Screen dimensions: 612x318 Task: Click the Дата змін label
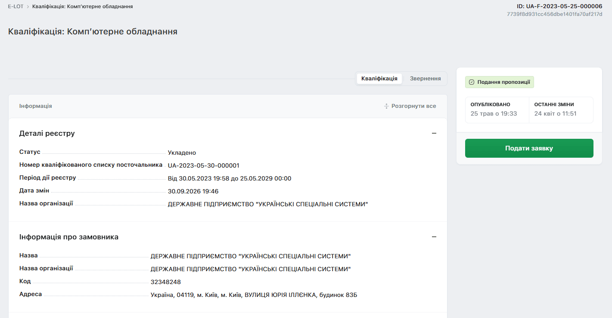(34, 190)
